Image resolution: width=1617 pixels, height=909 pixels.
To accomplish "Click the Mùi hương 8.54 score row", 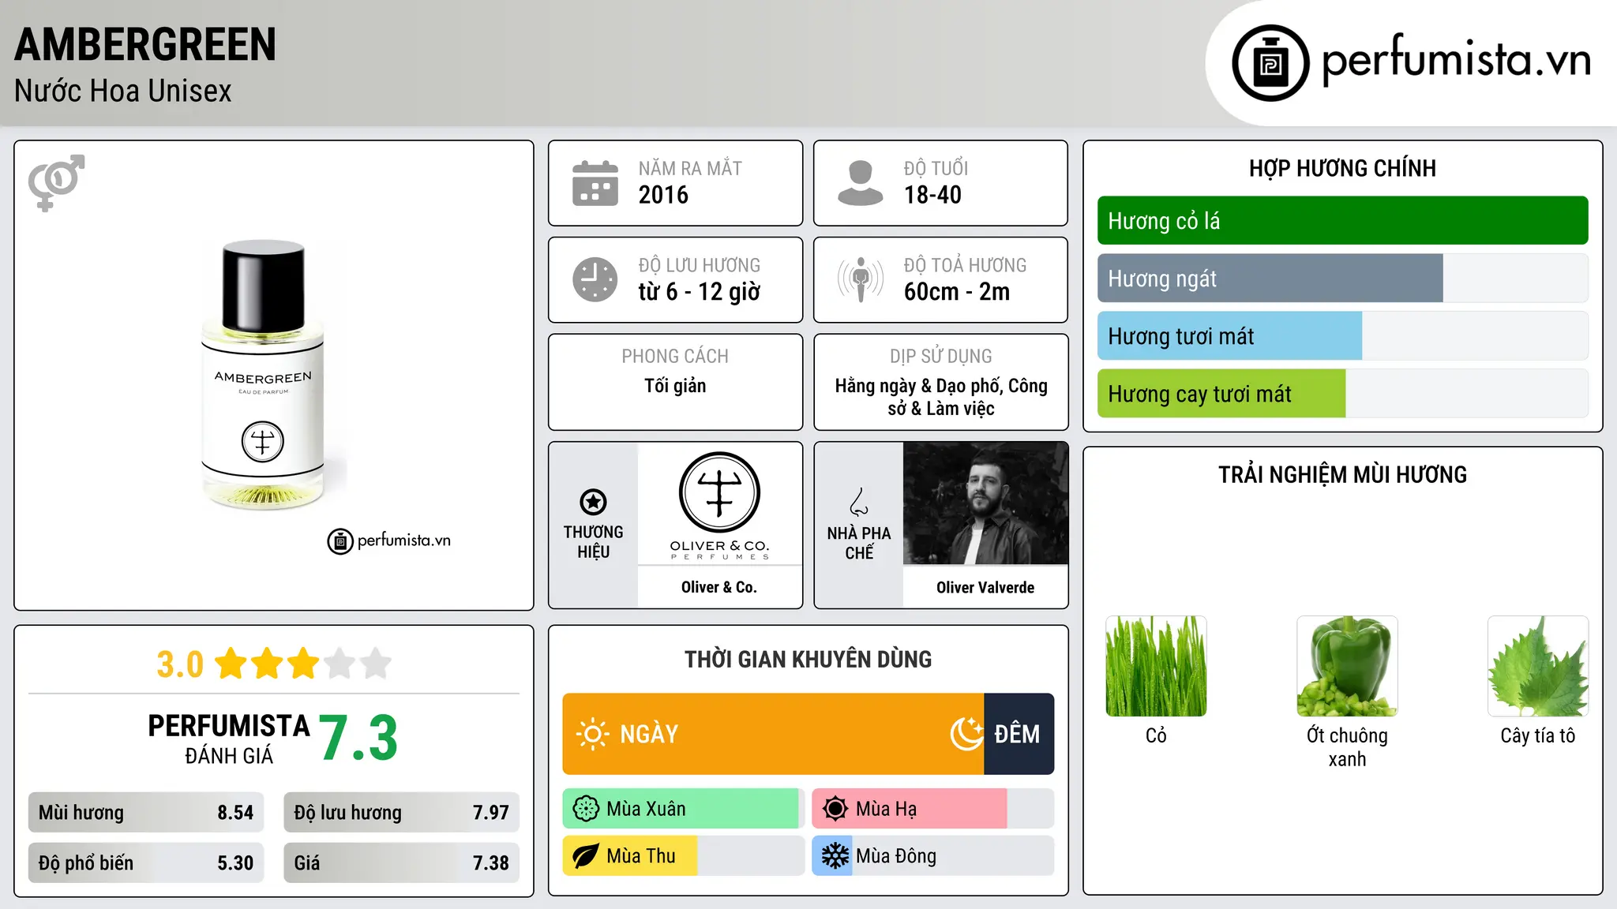I will click(x=146, y=812).
